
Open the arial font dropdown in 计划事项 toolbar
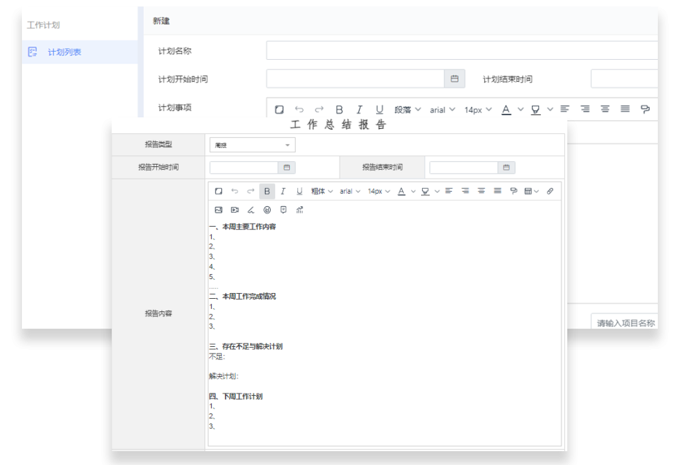tap(442, 110)
